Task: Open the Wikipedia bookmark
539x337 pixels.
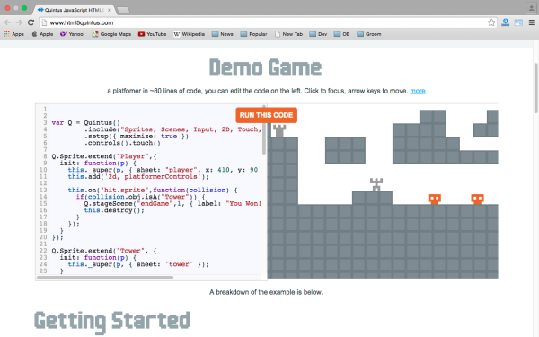Action: tap(189, 34)
